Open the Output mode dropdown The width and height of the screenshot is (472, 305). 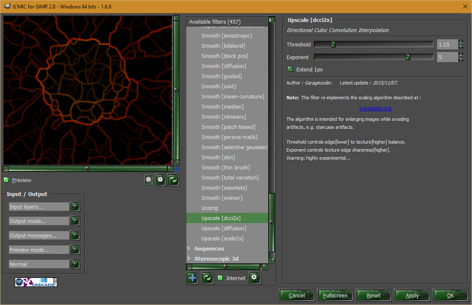tap(44, 221)
